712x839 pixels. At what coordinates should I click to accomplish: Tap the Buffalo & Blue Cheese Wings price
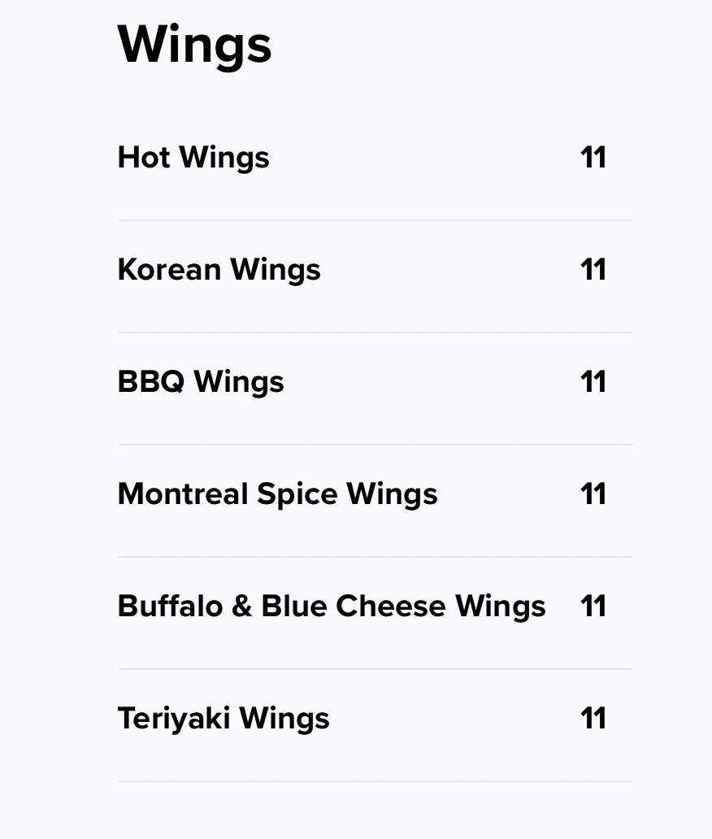(x=593, y=606)
